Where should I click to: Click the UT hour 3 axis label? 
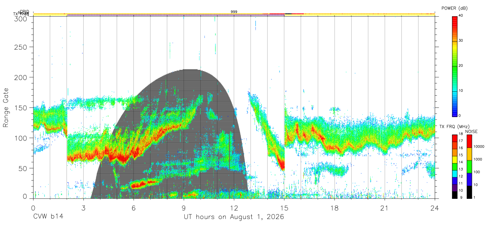coord(83,208)
